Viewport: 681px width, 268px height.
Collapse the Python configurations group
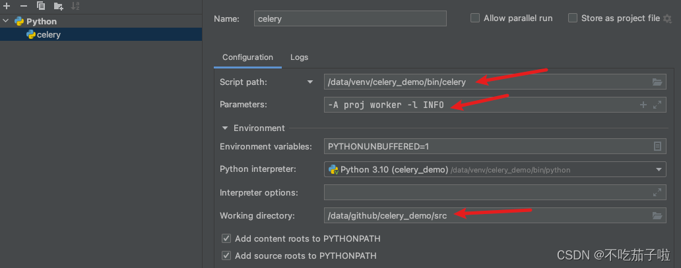[x=6, y=21]
